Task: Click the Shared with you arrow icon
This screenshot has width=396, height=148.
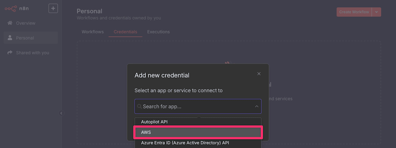Action: coord(10,53)
